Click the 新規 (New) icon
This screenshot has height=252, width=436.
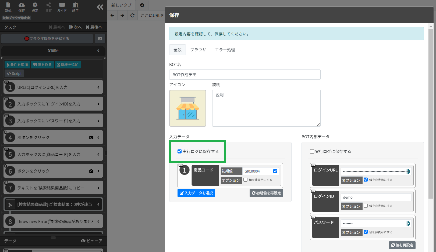(x=8, y=7)
